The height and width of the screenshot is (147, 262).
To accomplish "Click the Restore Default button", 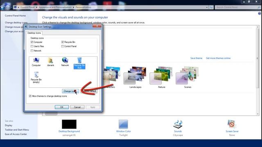I will coord(89,91).
